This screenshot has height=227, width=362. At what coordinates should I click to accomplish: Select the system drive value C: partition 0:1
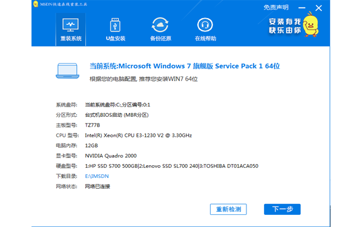117,105
